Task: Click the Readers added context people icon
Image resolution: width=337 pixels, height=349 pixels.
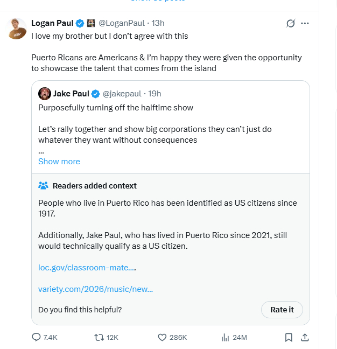Action: click(x=44, y=186)
